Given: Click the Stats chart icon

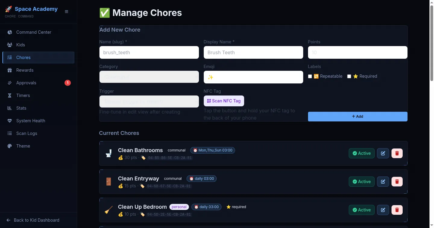Looking at the screenshot, I should pos(10,108).
